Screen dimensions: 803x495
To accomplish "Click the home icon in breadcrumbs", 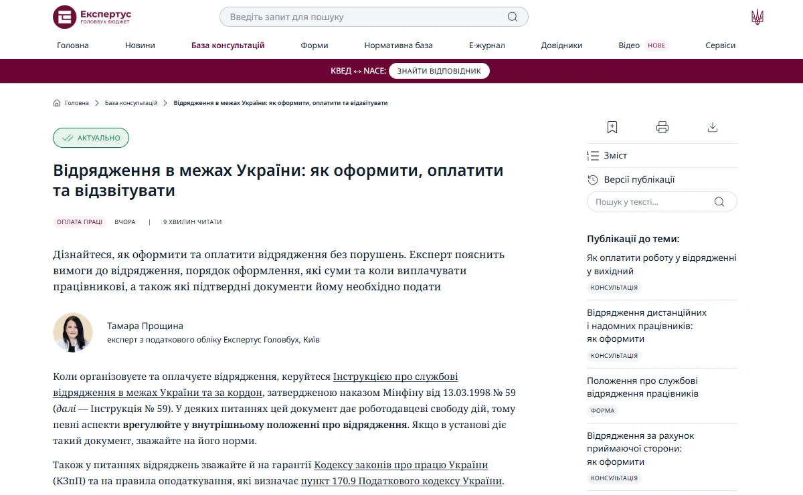I will pyautogui.click(x=57, y=103).
